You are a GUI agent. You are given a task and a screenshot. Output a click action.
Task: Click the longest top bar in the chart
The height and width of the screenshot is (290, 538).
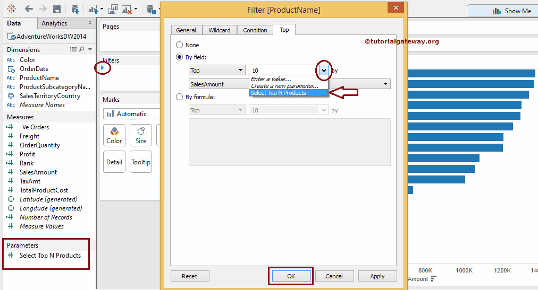[x=472, y=73]
